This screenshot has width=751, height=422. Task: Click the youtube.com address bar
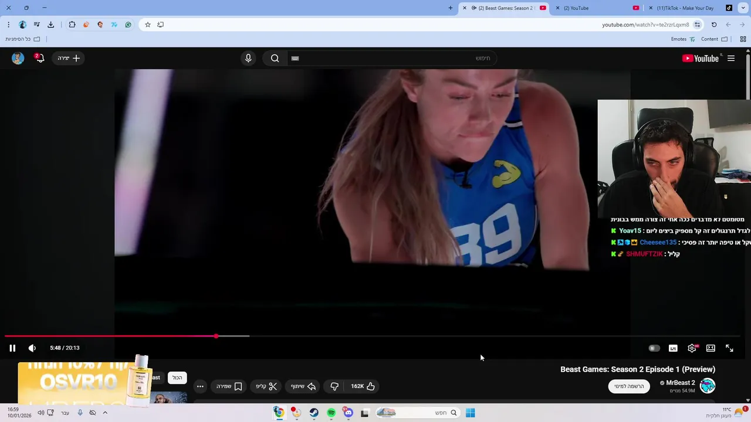coord(645,25)
